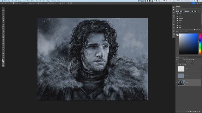Link layers icon at Layers panel bottom

tap(187, 111)
